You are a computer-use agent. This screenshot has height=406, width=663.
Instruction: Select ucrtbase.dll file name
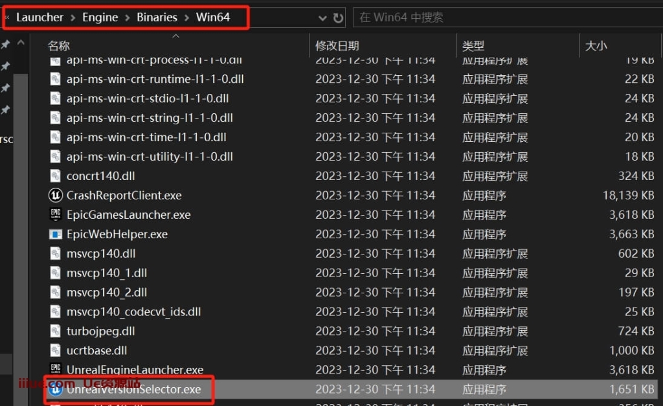pyautogui.click(x=97, y=350)
